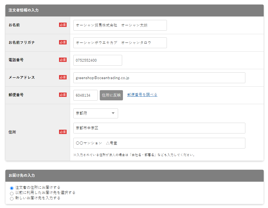Image resolution: width=268 pixels, height=208 pixels.
Task: Select enter a new delivery address option
Action: (11, 199)
